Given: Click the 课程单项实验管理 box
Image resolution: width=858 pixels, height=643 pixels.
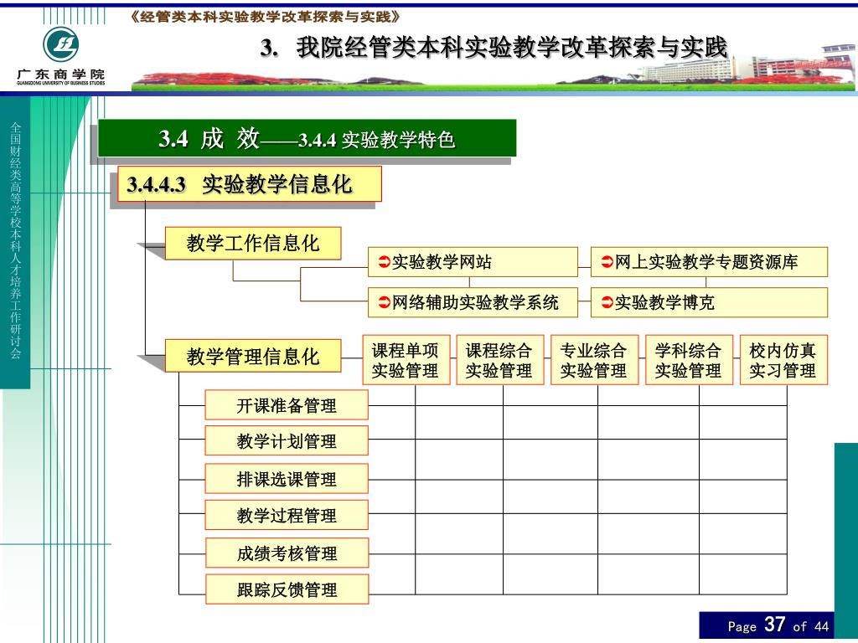Looking at the screenshot, I should [x=406, y=360].
